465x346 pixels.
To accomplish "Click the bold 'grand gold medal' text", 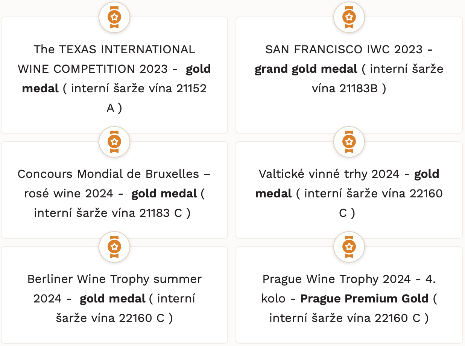I will click(306, 69).
